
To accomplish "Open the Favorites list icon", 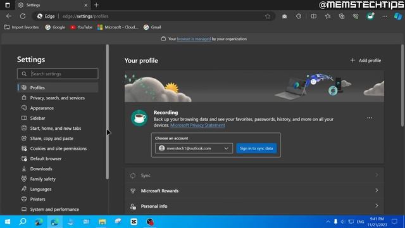I will 328,16.
